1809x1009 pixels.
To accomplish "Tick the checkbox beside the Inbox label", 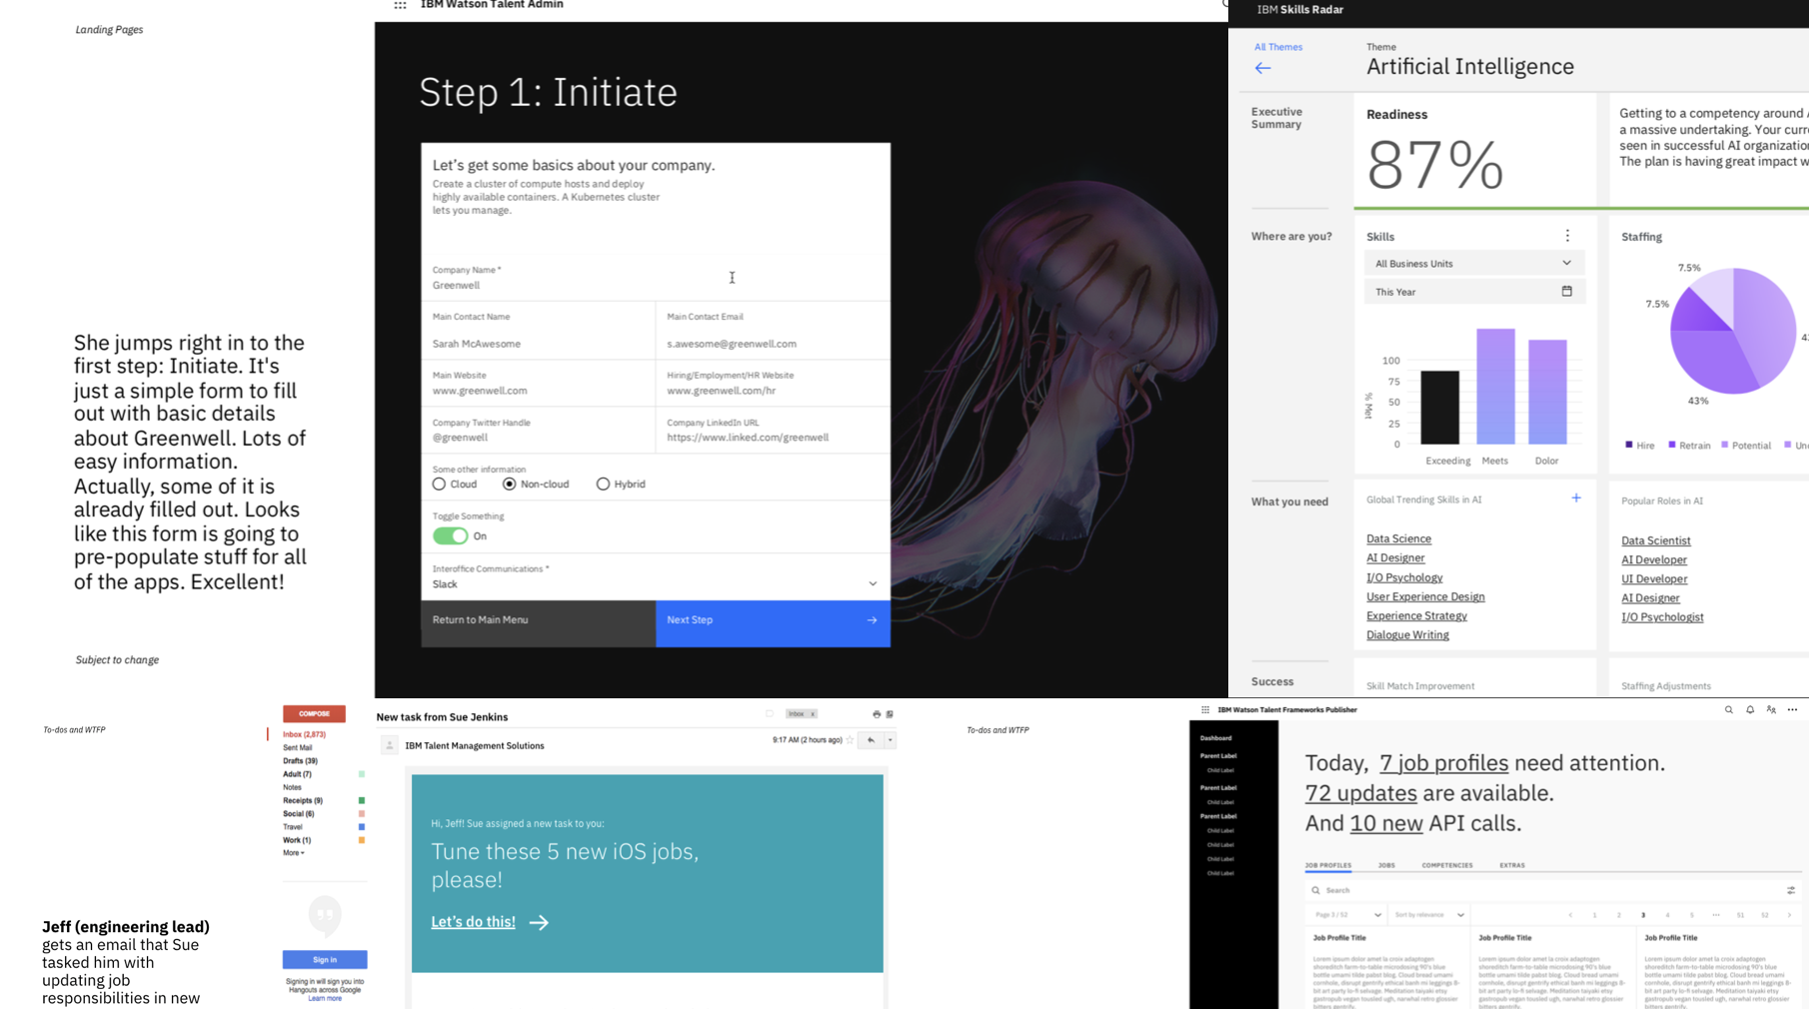I will tap(770, 714).
